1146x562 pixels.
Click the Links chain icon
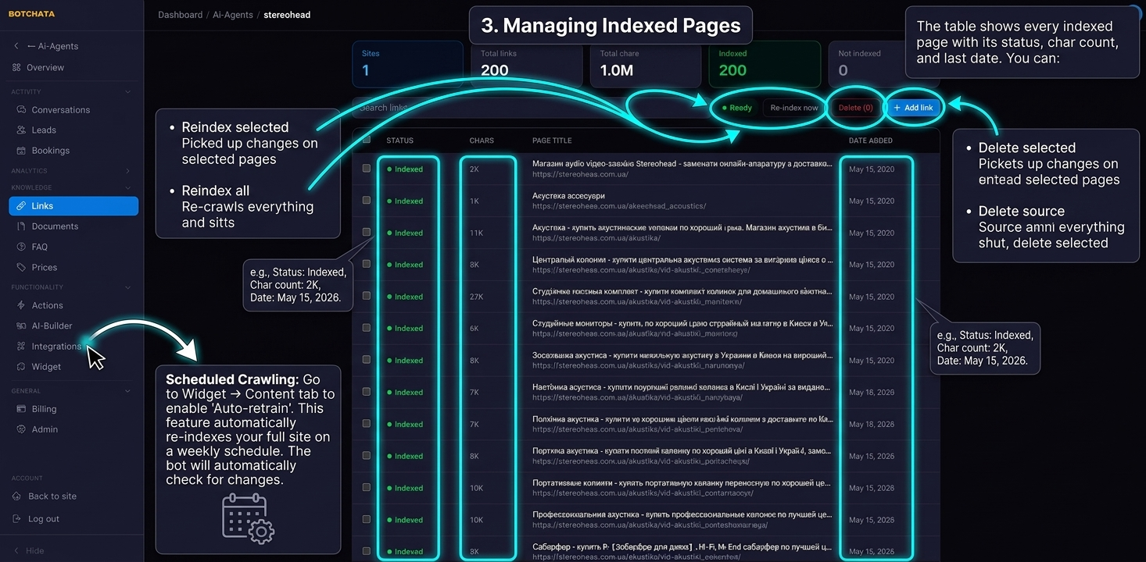point(22,206)
